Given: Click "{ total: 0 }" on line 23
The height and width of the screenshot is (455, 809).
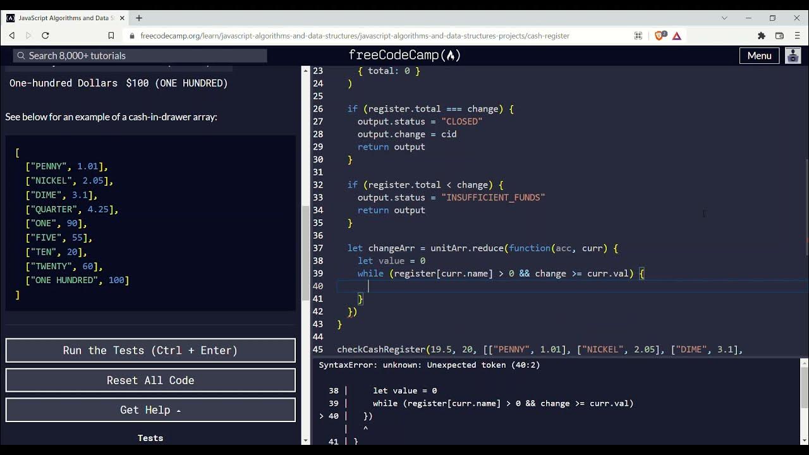Looking at the screenshot, I should point(389,71).
